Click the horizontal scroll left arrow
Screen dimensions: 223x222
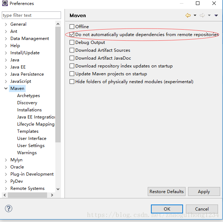[5, 195]
